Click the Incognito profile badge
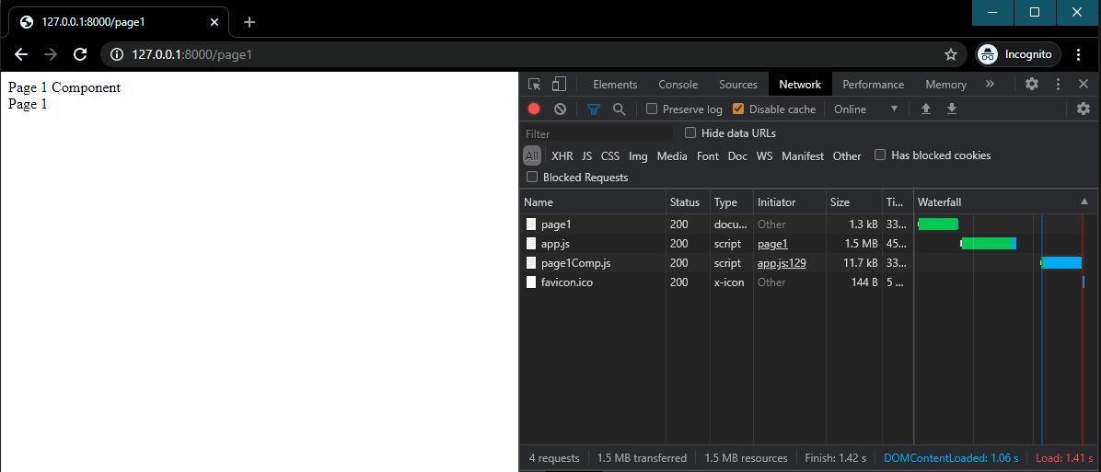Viewport: 1101px width, 472px height. (x=1017, y=54)
